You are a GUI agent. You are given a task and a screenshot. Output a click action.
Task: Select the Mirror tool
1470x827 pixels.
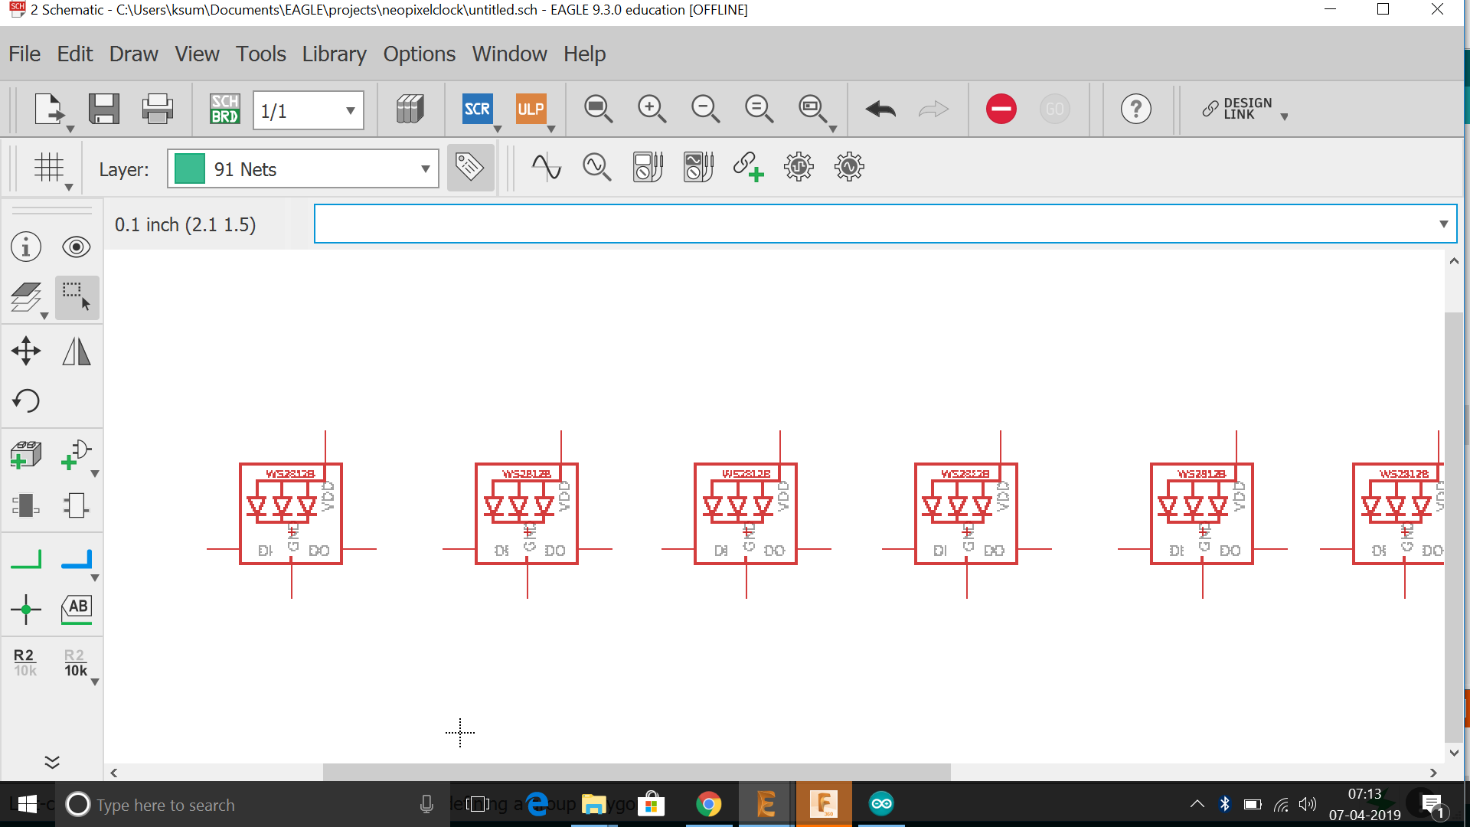77,351
